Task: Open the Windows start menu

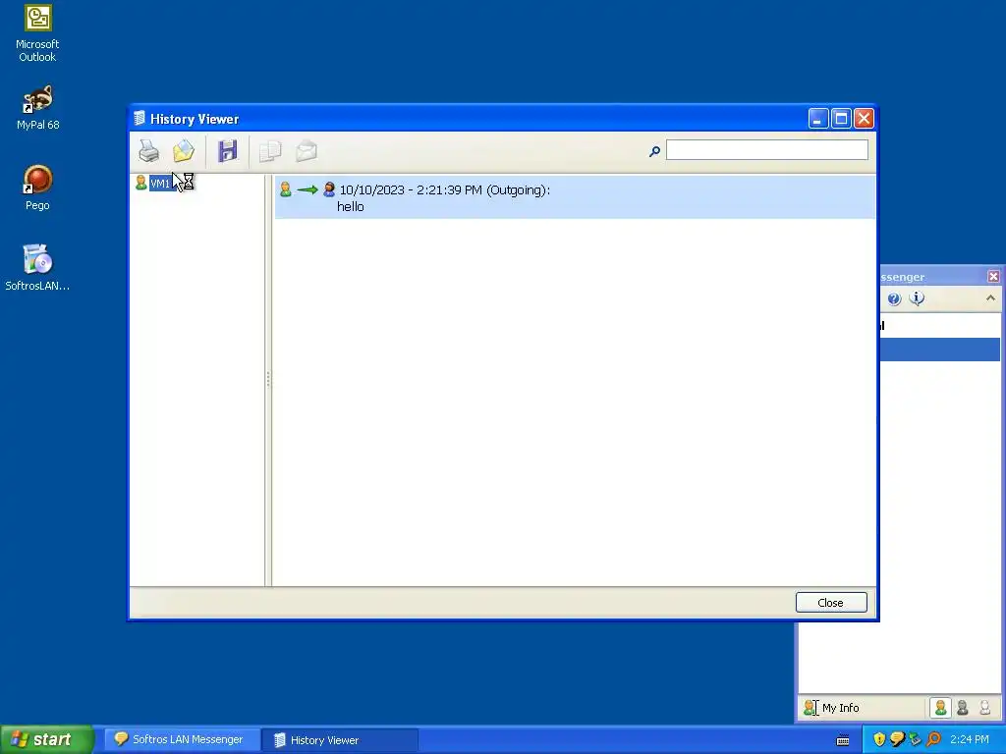Action: tap(46, 740)
